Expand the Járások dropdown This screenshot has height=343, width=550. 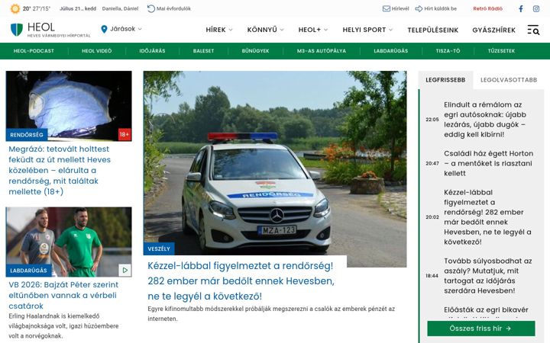click(x=121, y=29)
